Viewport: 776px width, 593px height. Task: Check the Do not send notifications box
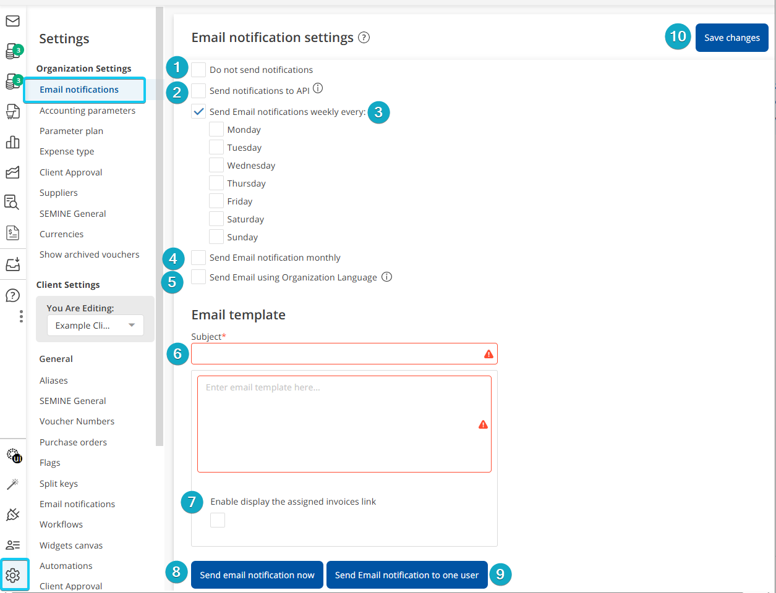click(198, 69)
